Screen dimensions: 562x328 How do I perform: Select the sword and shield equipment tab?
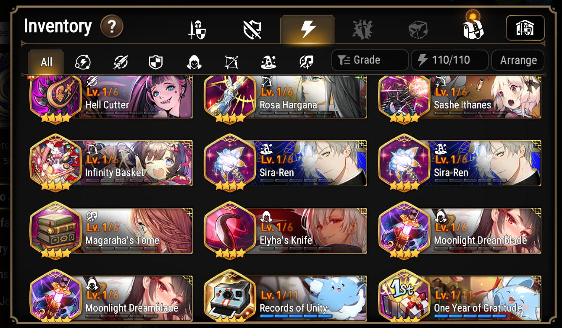[x=197, y=30]
